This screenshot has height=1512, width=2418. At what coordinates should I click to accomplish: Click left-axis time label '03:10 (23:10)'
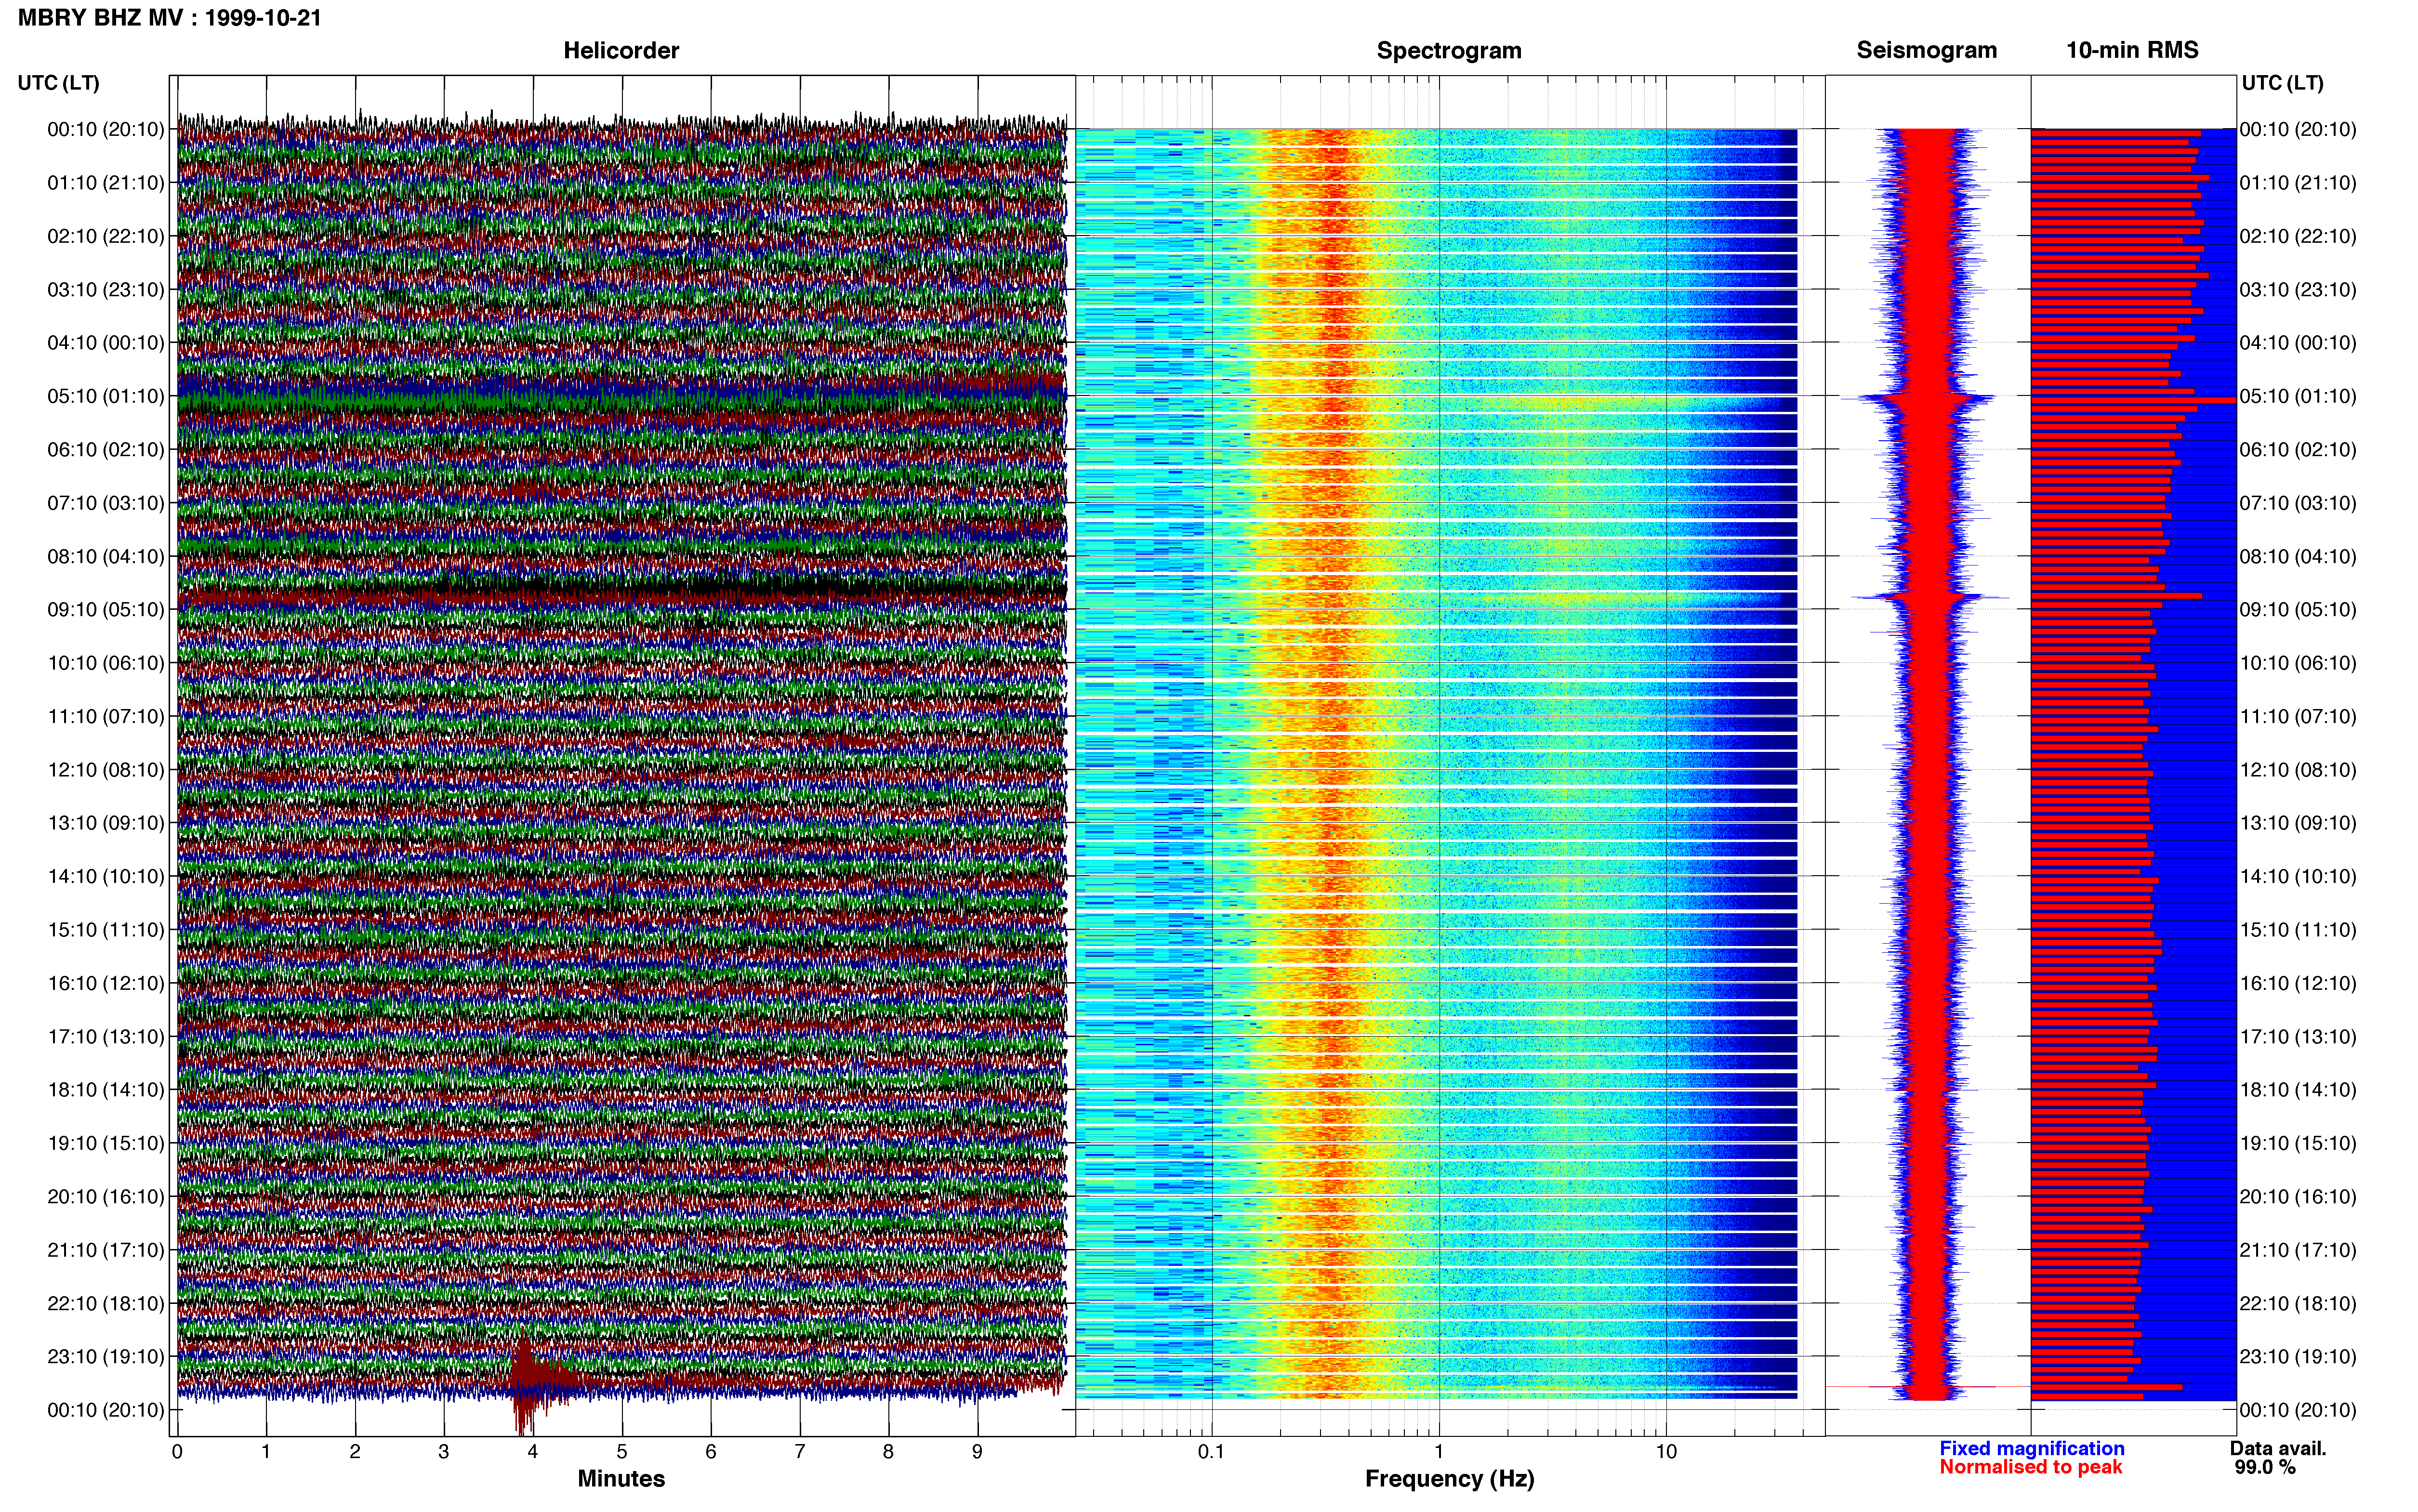106,290
